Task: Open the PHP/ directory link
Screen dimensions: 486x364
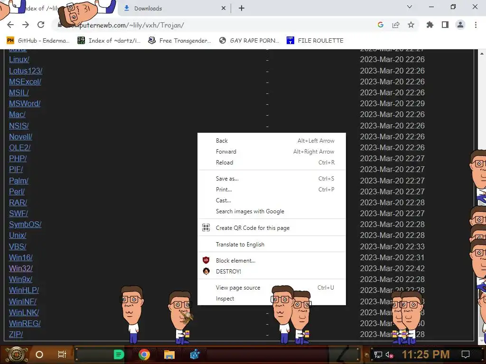Action: pyautogui.click(x=18, y=158)
